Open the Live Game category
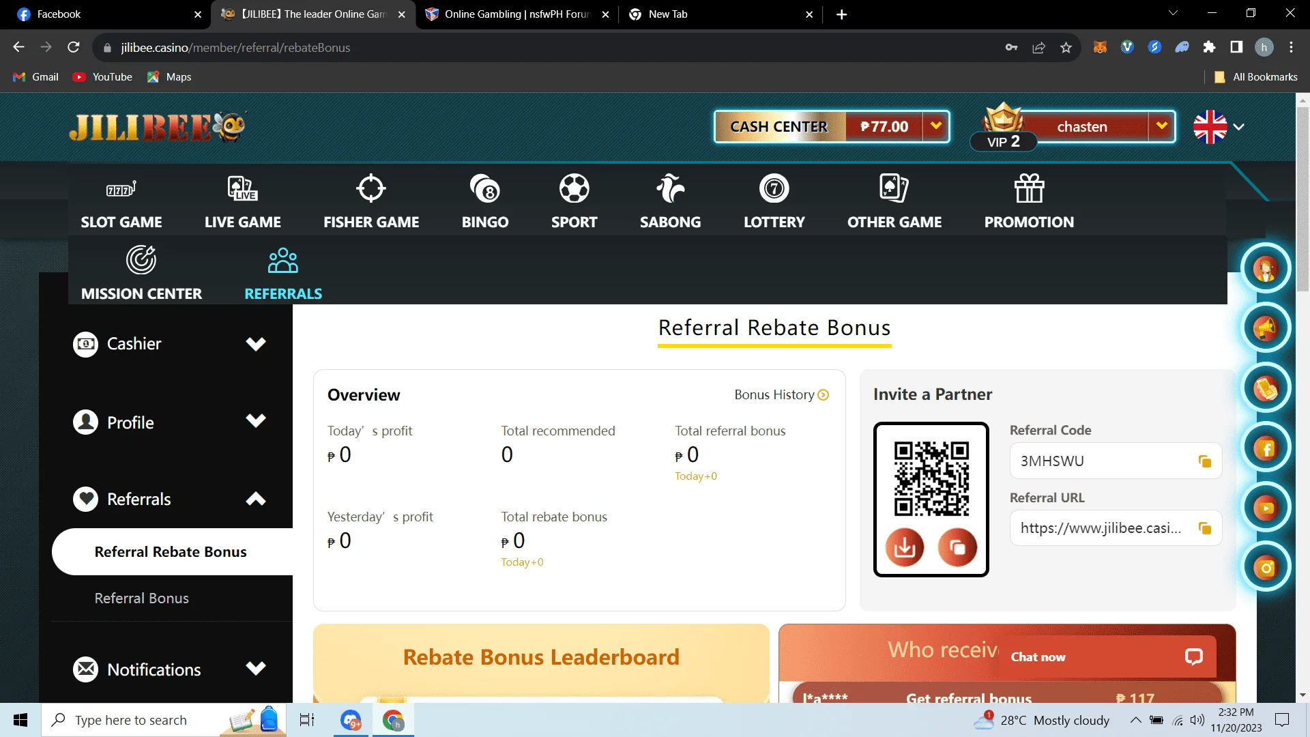 coord(243,203)
